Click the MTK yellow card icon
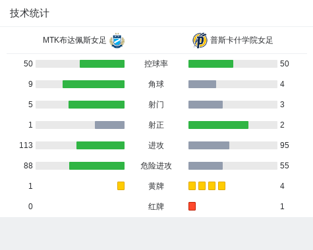 121,186
